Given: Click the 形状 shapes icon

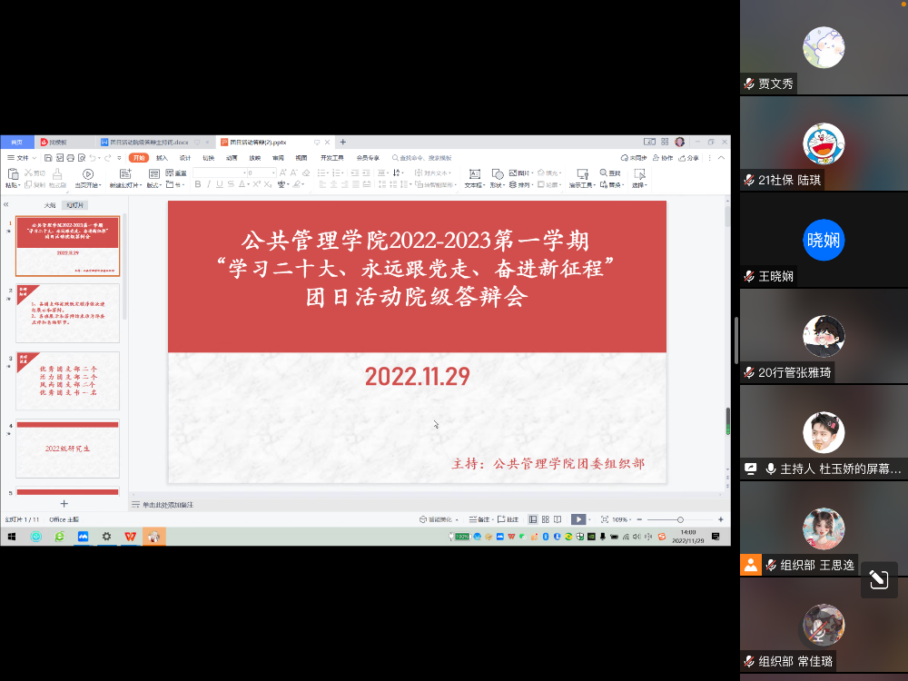Looking at the screenshot, I should (x=497, y=173).
